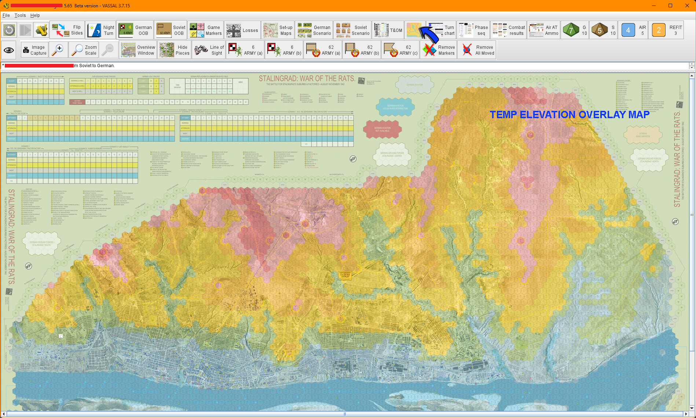Toggle the eye visibility button
696x418 pixels.
[9, 50]
